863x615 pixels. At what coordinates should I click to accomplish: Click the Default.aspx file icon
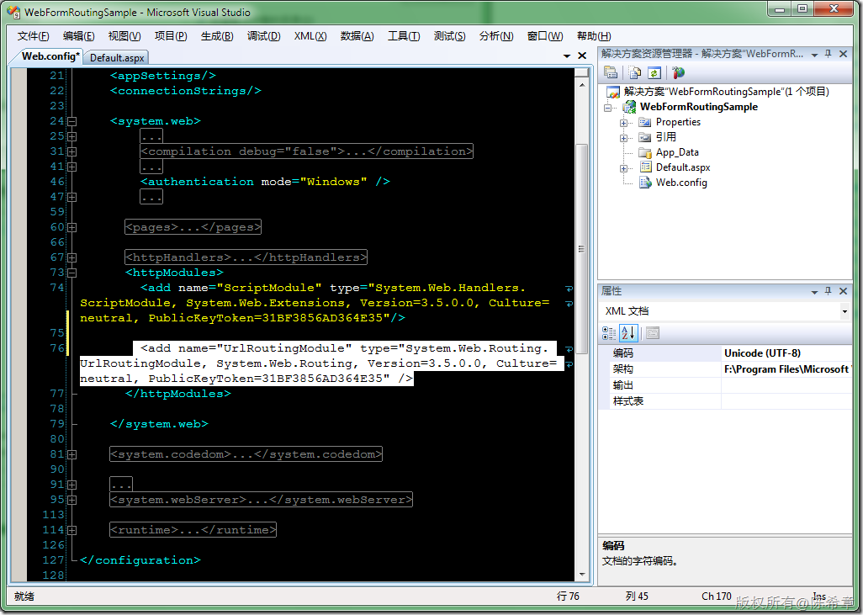[x=646, y=167]
